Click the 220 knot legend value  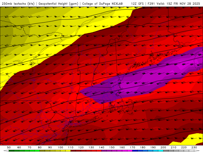[184, 147]
